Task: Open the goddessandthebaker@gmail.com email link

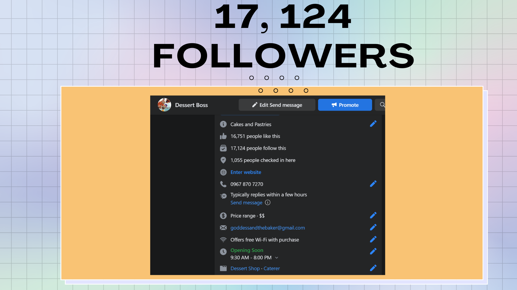Action: coord(268,228)
